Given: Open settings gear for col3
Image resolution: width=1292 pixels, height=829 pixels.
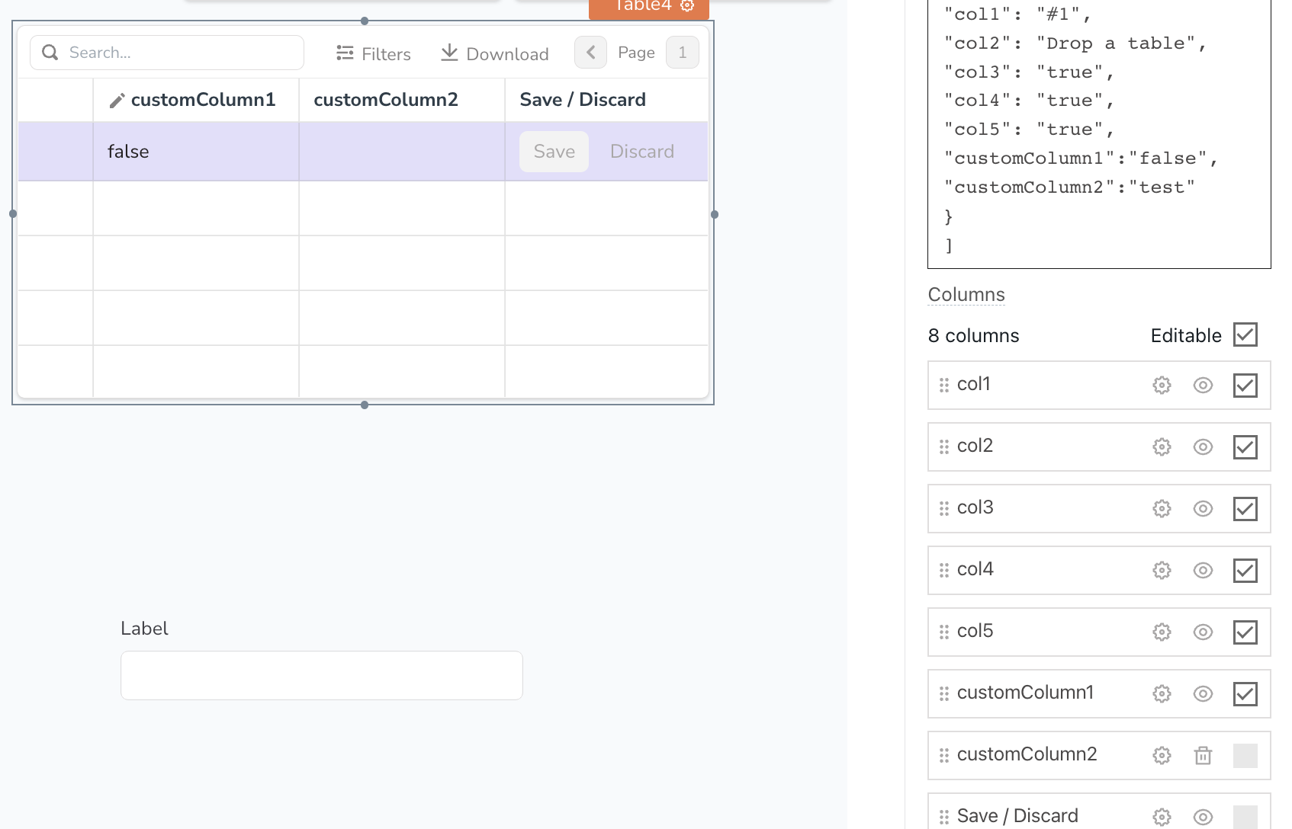Looking at the screenshot, I should [1162, 509].
